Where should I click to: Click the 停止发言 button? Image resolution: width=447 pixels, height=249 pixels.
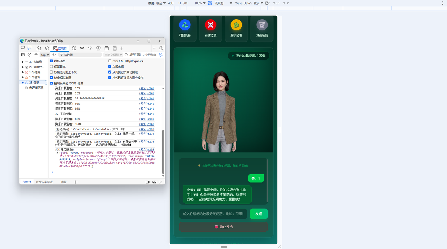pyautogui.click(x=223, y=227)
